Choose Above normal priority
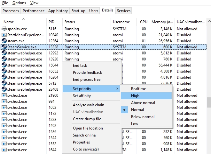Screen dimensions: 211x154 [x=146, y=103]
